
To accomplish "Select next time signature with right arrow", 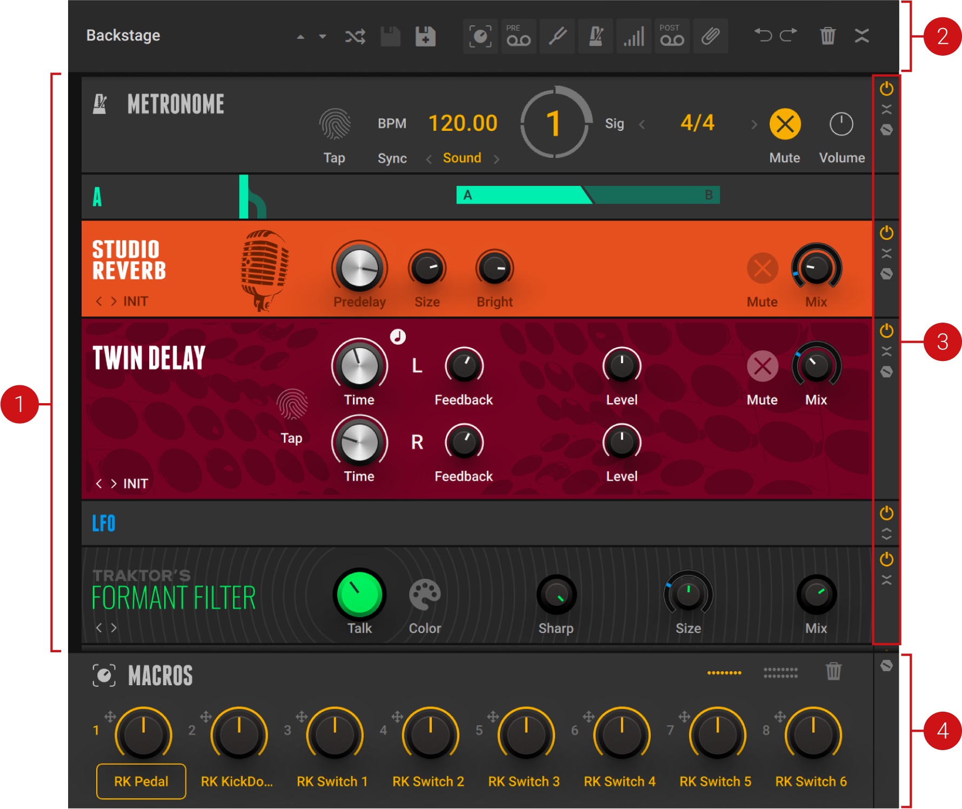I will 754,125.
